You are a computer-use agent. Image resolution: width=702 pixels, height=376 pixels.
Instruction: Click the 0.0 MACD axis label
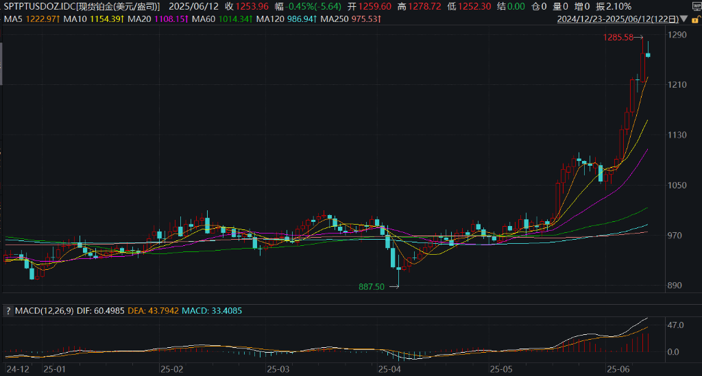point(673,352)
